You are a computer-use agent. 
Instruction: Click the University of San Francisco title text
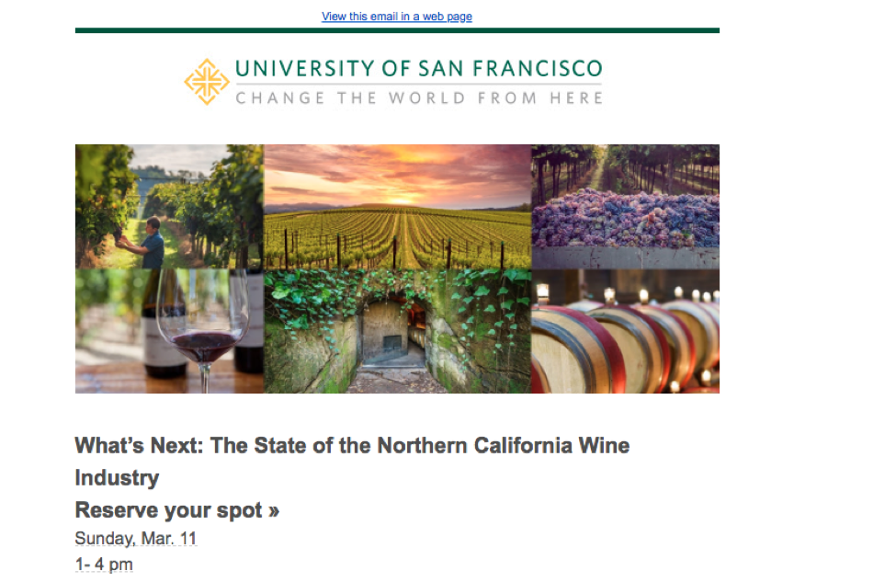(419, 69)
